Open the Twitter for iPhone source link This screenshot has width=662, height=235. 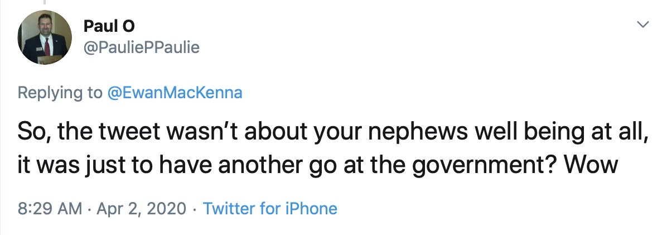[270, 209]
